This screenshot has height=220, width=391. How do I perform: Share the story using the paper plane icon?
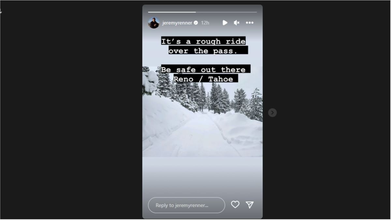tap(250, 204)
